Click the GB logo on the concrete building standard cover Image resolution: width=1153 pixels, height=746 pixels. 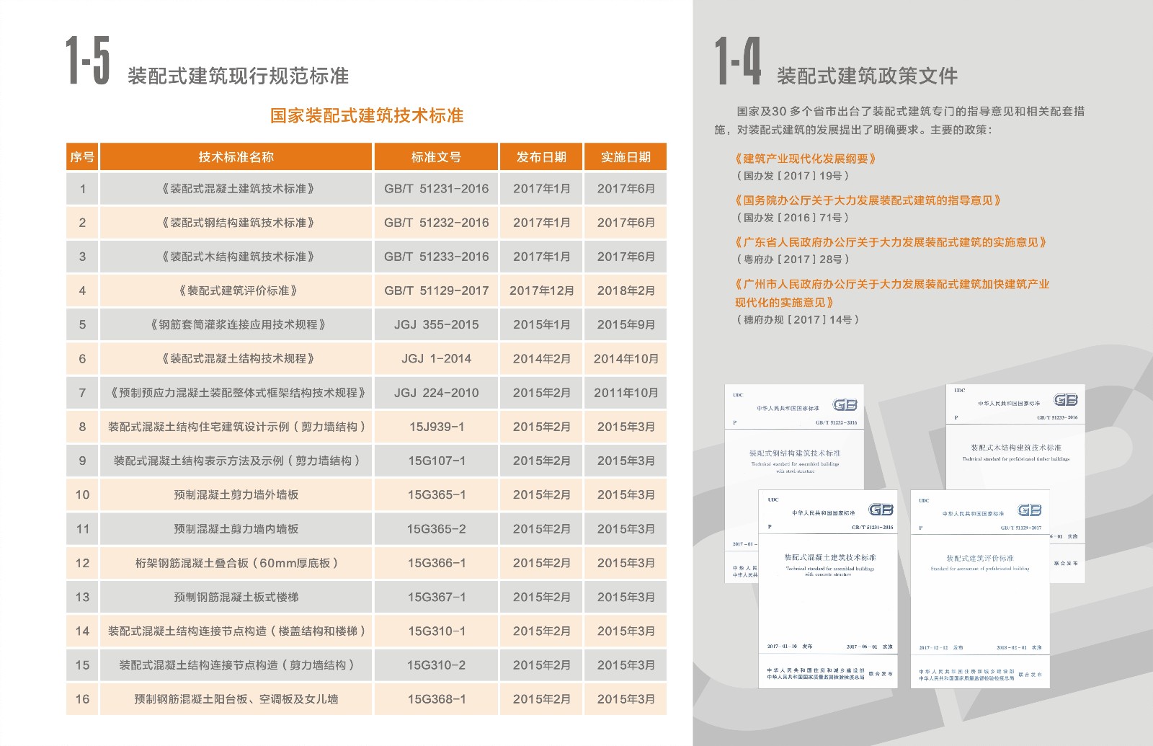pyautogui.click(x=881, y=510)
